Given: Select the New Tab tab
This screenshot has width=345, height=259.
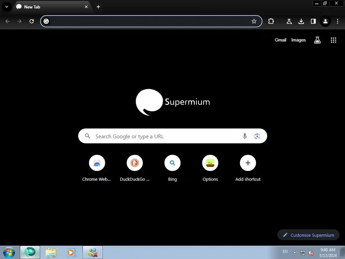Looking at the screenshot, I should (x=52, y=7).
